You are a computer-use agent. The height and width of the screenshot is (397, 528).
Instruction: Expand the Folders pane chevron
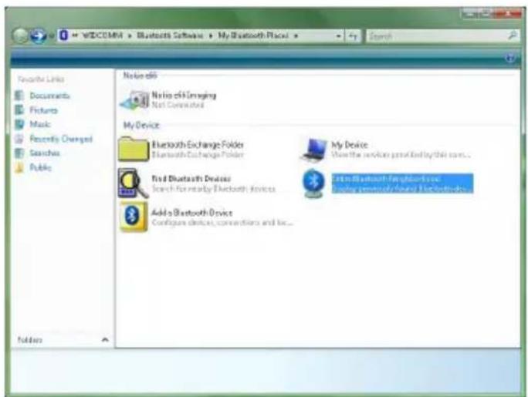coord(105,339)
